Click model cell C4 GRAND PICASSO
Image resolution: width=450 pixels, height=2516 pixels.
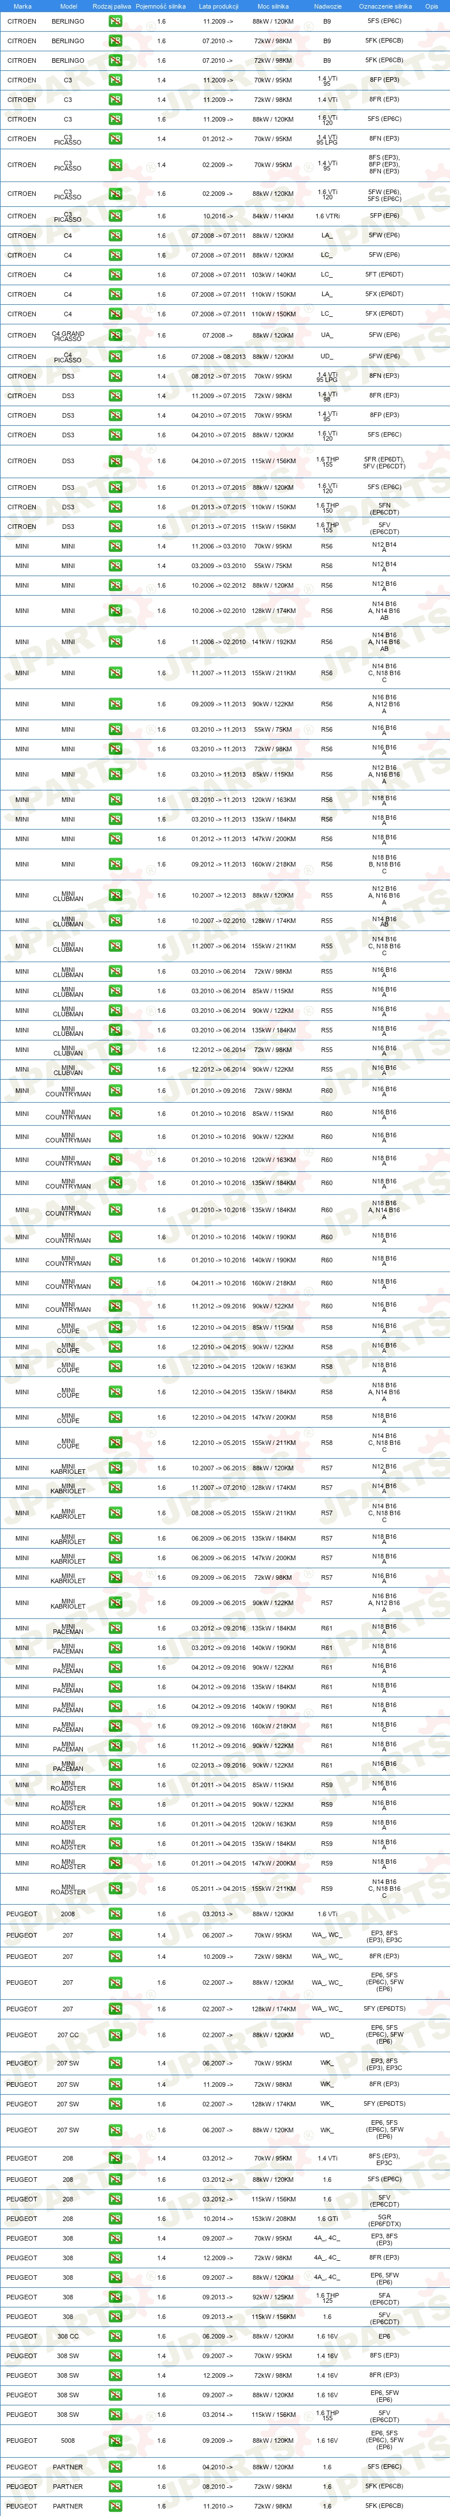(x=68, y=335)
